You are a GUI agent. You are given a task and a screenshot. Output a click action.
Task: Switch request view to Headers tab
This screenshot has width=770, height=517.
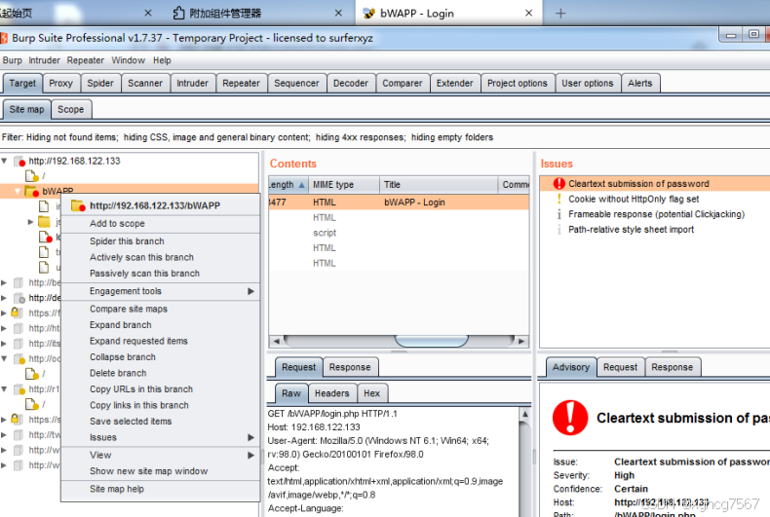pos(332,393)
